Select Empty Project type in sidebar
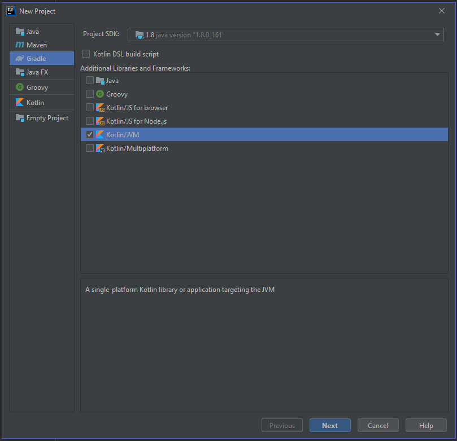The image size is (457, 441). 42,118
